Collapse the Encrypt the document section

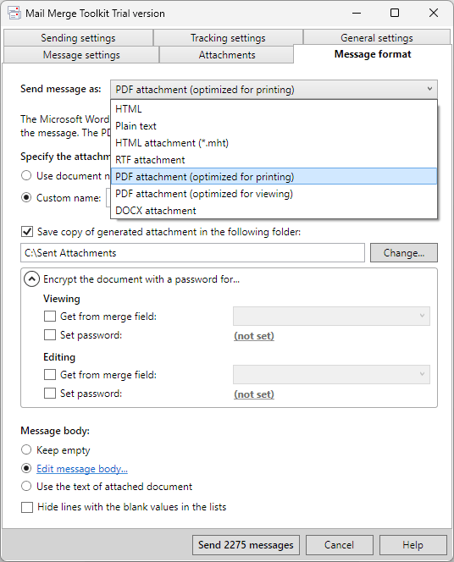point(31,279)
